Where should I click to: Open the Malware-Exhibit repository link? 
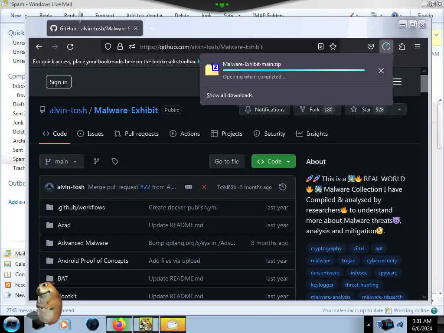(x=126, y=110)
